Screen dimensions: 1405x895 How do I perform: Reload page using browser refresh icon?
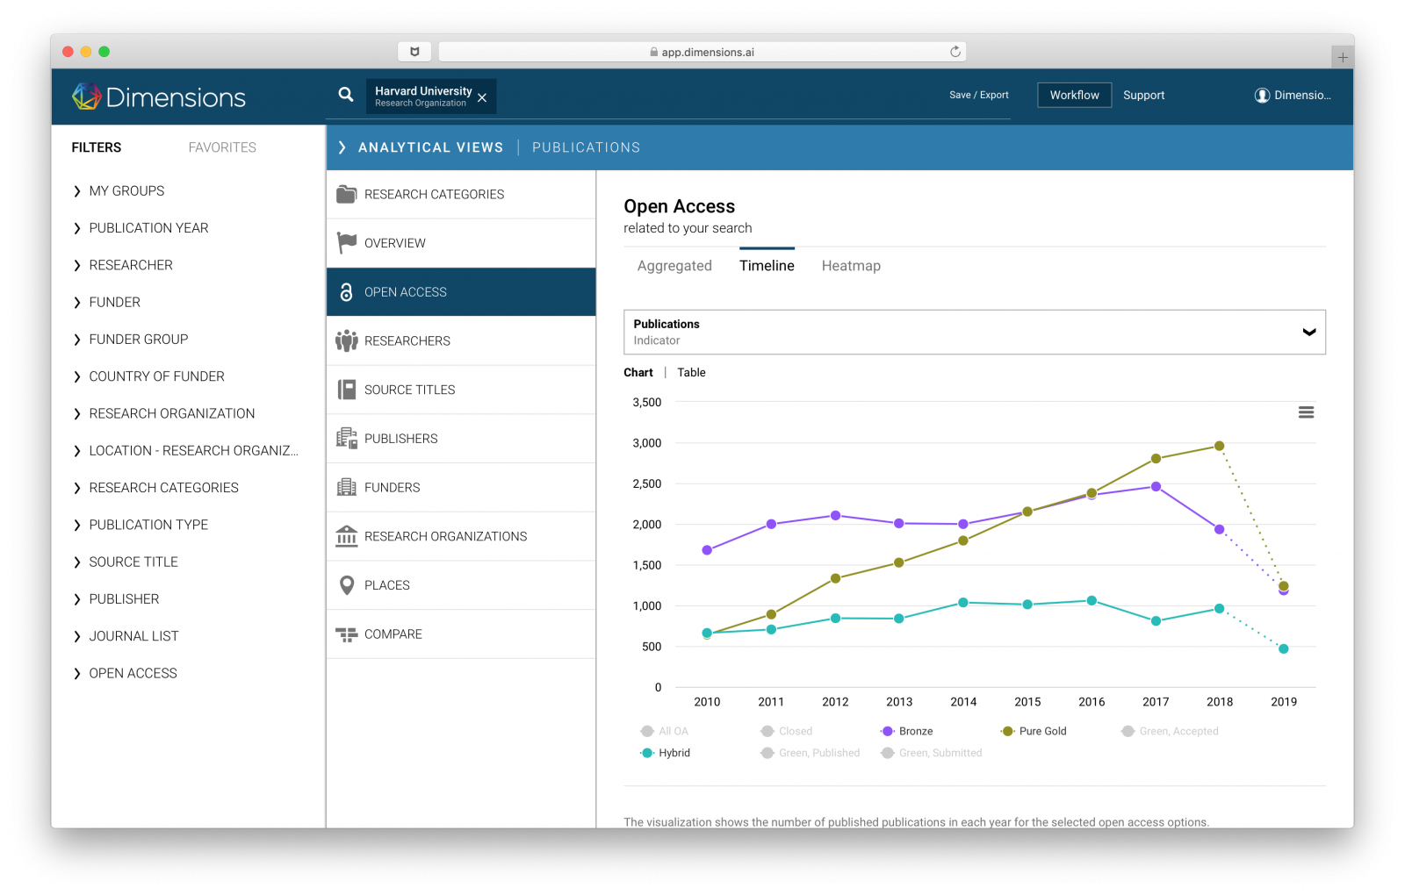(x=955, y=52)
